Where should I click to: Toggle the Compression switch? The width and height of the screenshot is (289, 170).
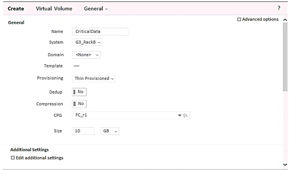(79, 104)
